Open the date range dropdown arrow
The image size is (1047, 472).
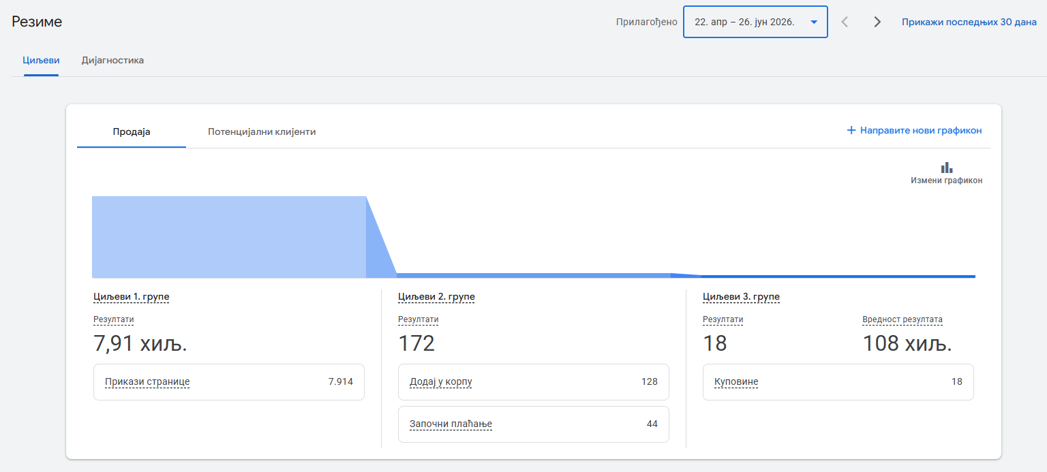click(x=814, y=22)
